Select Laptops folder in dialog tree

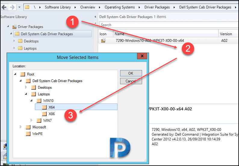pos(44,94)
